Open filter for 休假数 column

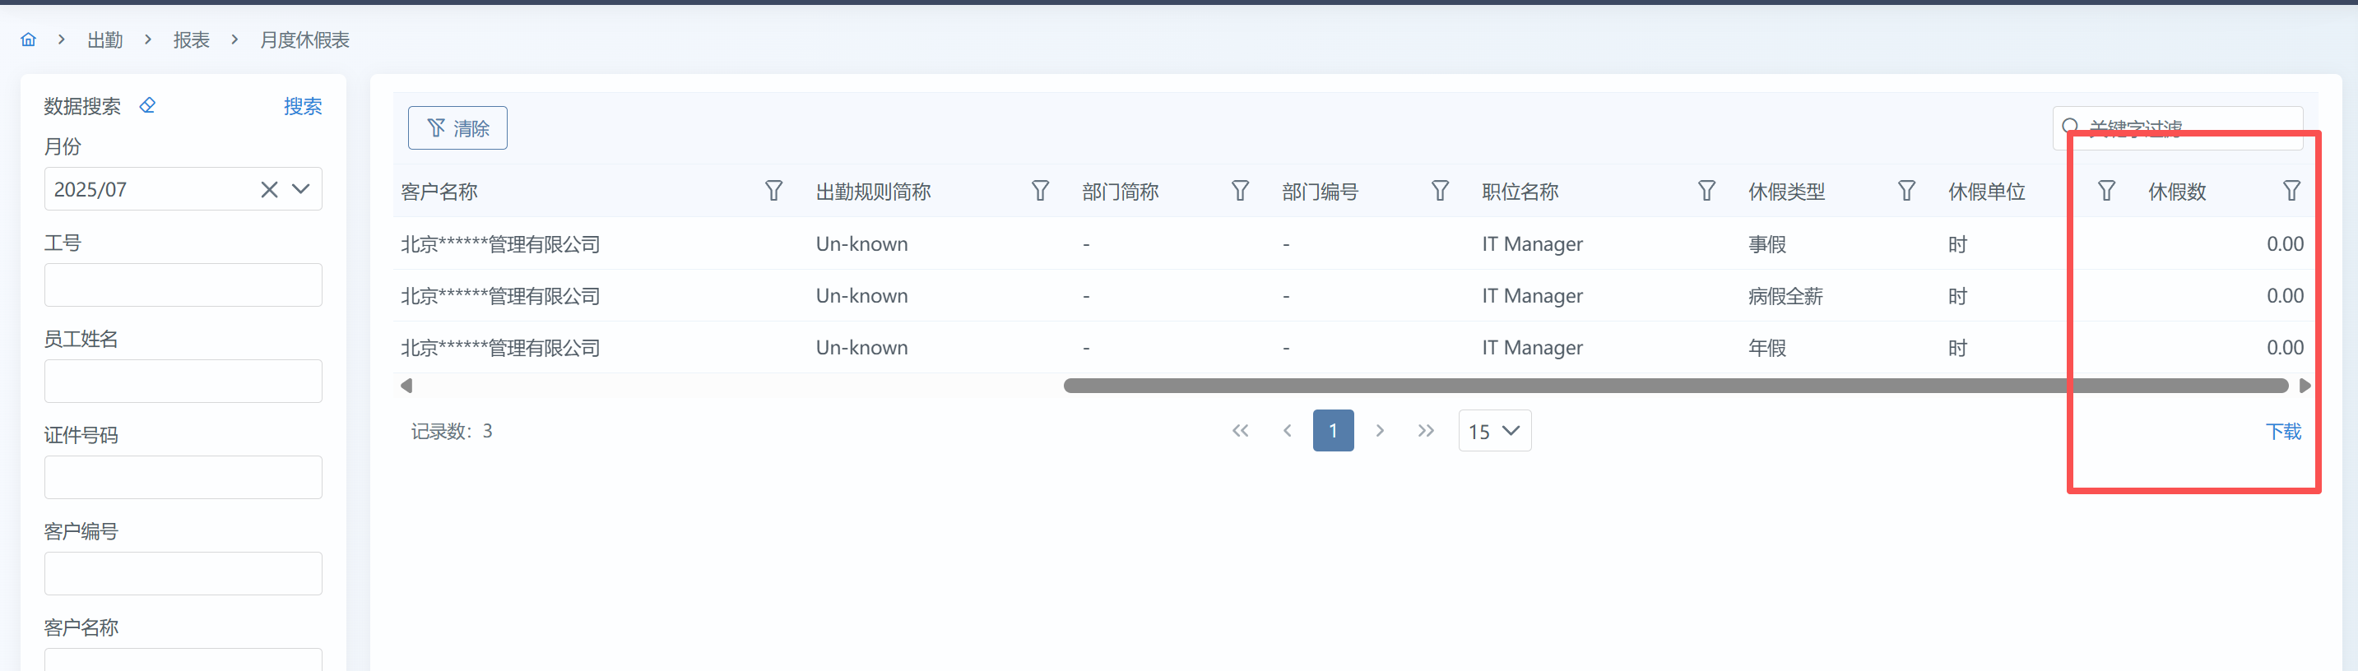(x=2291, y=191)
